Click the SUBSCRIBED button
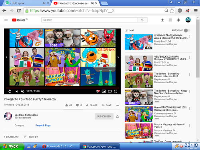 tap(104, 116)
